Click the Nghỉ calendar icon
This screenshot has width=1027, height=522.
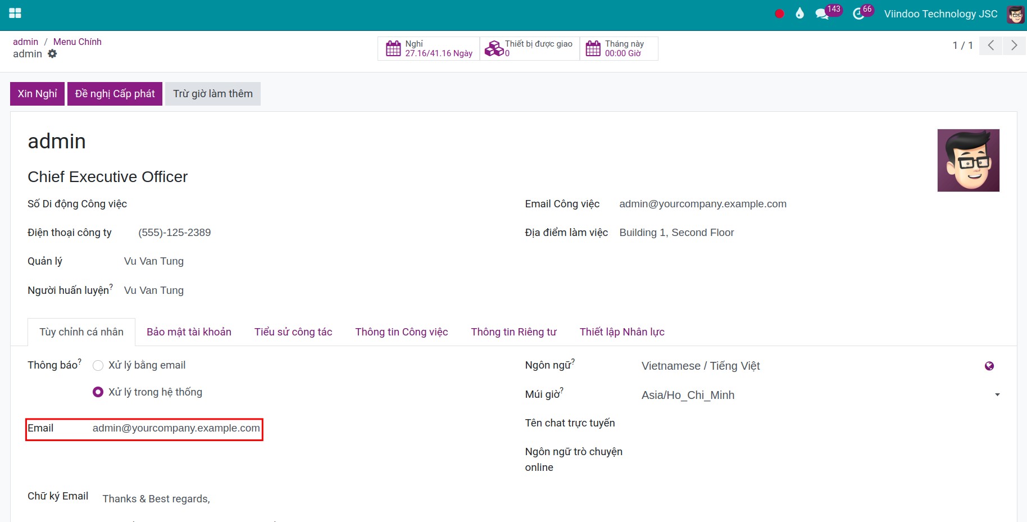[x=393, y=48]
